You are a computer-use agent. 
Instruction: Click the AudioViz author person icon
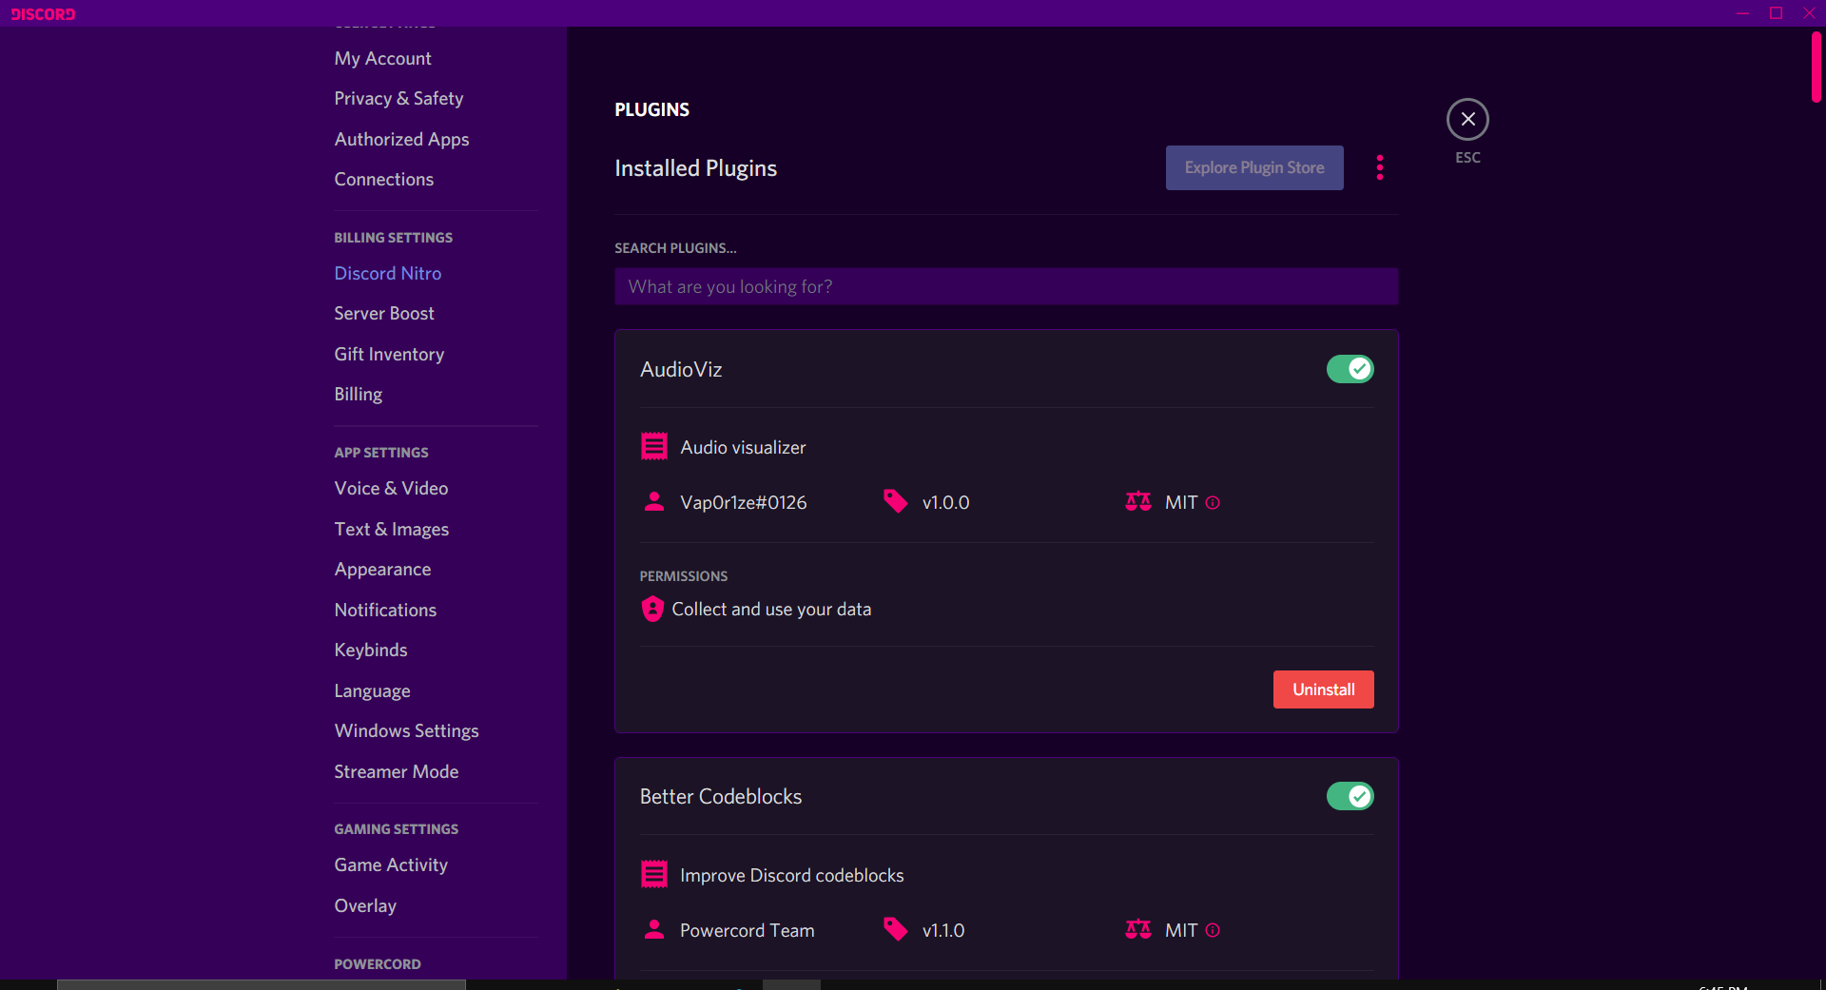654,501
